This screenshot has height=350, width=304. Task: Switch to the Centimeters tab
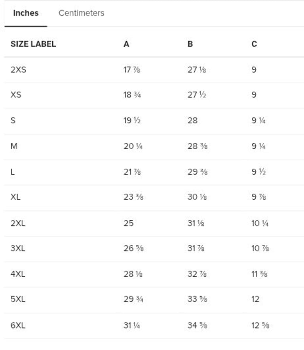(x=81, y=13)
